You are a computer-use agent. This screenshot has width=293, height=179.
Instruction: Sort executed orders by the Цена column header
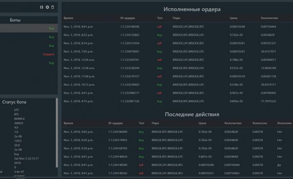pyautogui.click(x=233, y=18)
